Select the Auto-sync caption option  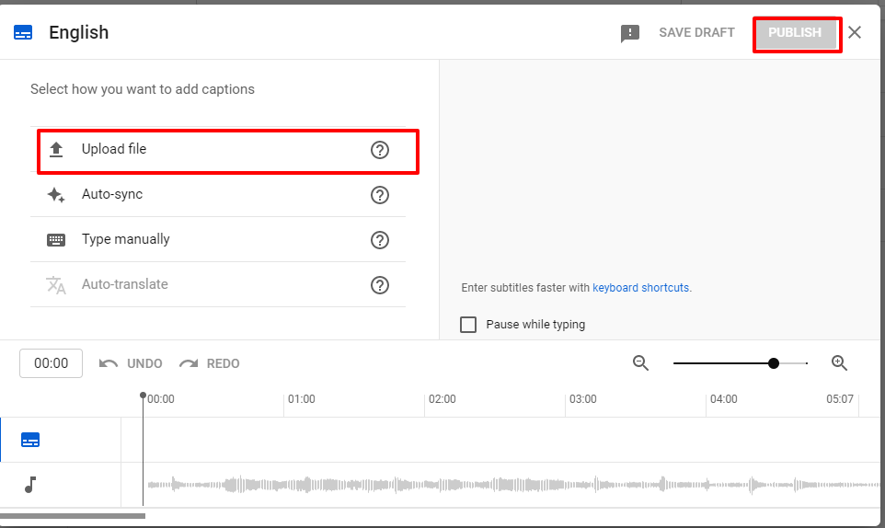[x=112, y=195]
